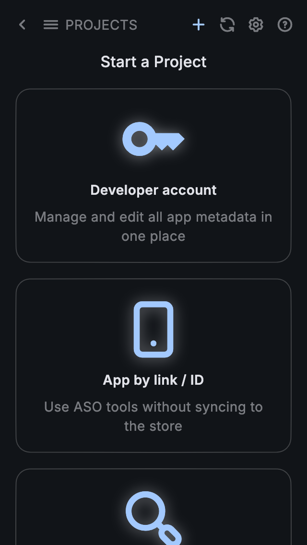Image resolution: width=307 pixels, height=545 pixels.
Task: Click the back chevron arrow
Action: point(22,25)
